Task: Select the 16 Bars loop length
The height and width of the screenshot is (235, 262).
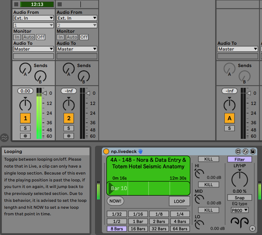Action: click(138, 229)
